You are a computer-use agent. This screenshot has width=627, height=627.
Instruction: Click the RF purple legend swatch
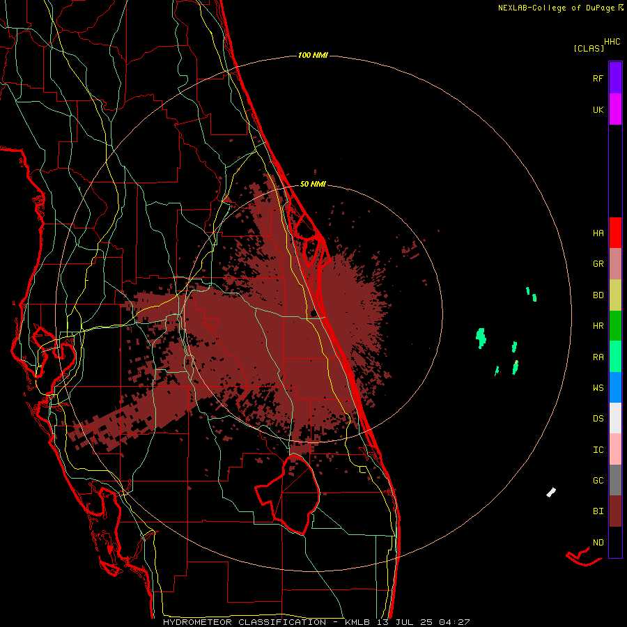point(615,77)
